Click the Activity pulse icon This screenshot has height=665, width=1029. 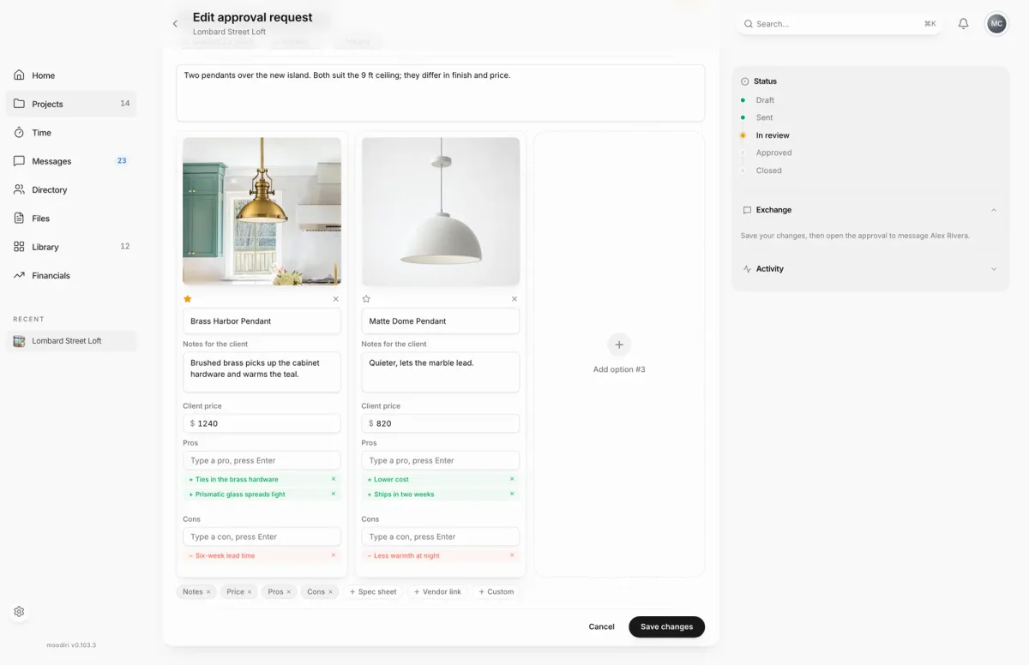click(747, 269)
